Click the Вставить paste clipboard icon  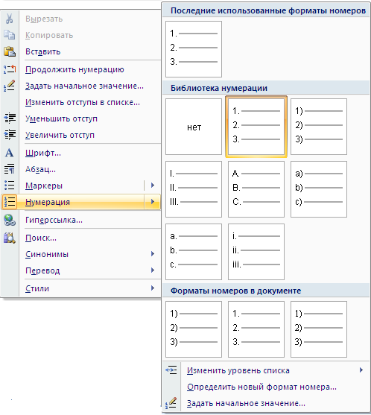coord(10,51)
